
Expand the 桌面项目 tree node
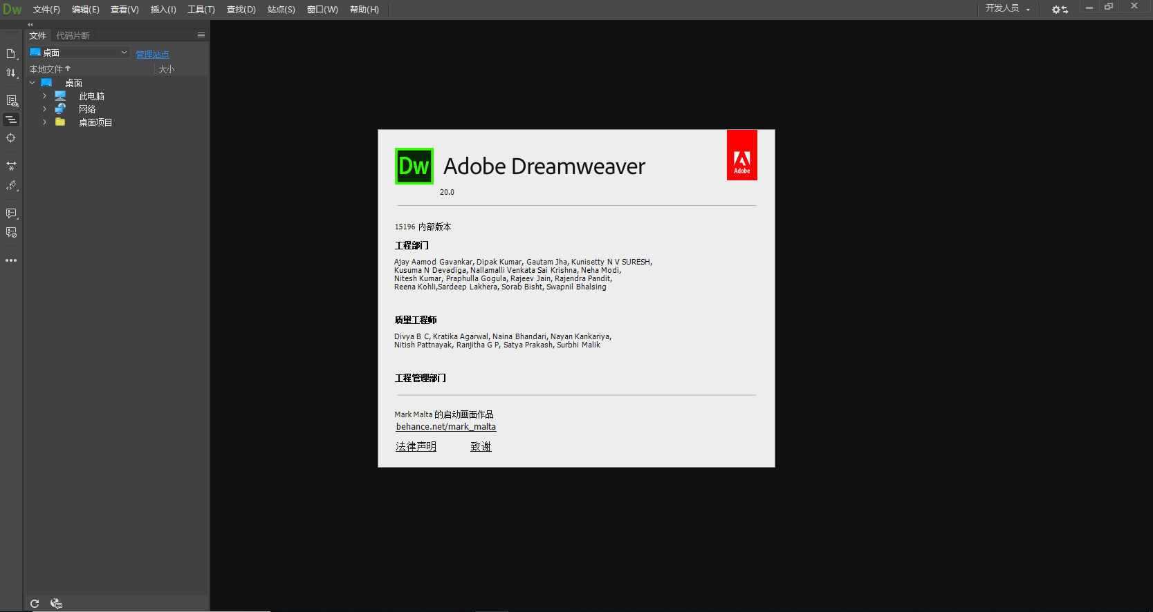click(x=45, y=122)
